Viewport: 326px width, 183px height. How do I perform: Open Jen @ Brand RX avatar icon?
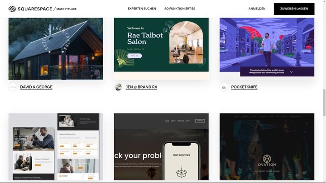[x=118, y=87]
